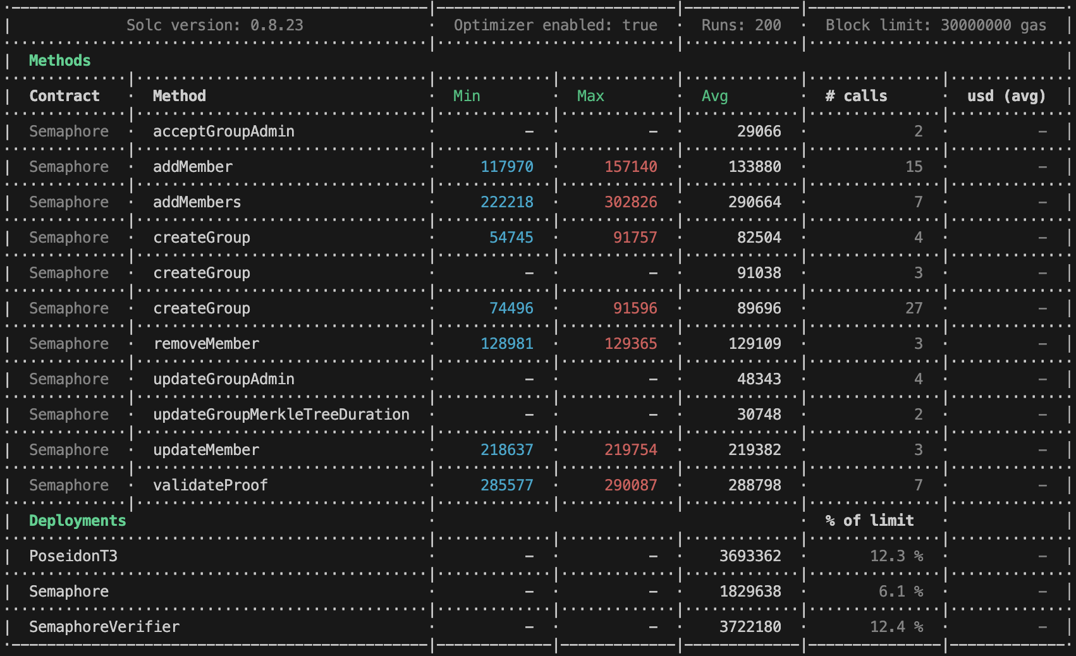
Task: Click the 'validateProof' method name
Action: coord(211,485)
